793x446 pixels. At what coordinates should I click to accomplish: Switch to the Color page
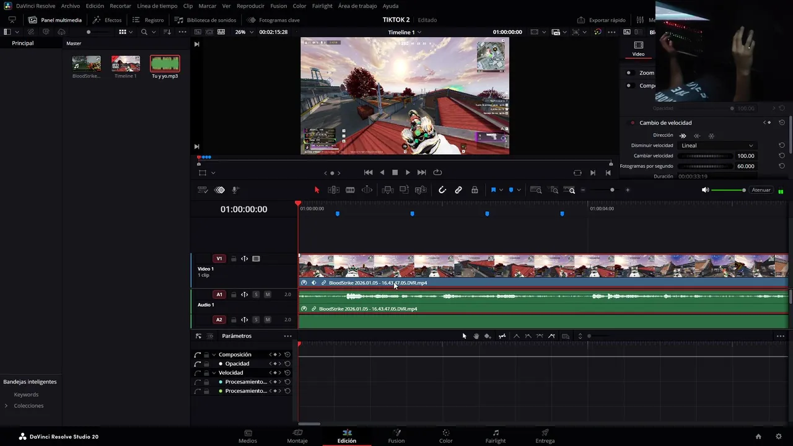click(446, 436)
